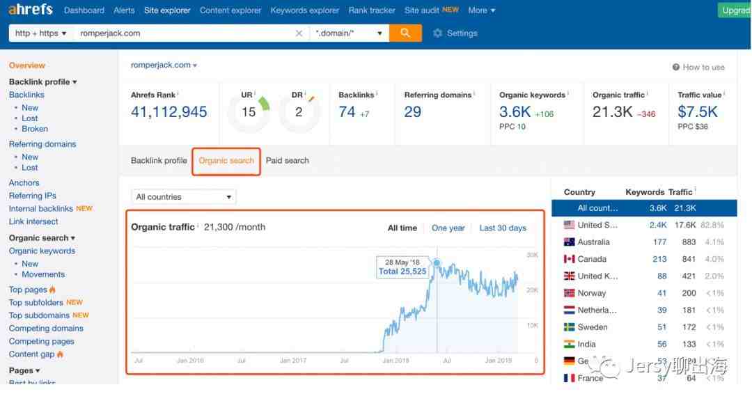Open Referring IPs in the sidebar
The image size is (752, 401).
pos(32,196)
